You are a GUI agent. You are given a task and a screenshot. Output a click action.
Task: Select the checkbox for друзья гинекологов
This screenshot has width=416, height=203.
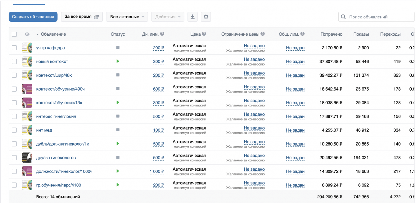pyautogui.click(x=14, y=158)
